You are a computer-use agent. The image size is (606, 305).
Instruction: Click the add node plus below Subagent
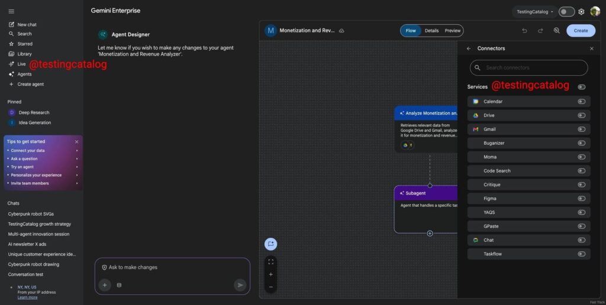tap(430, 233)
